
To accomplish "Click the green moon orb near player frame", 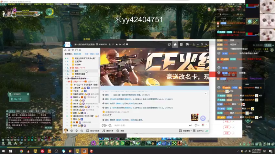I will (49, 12).
